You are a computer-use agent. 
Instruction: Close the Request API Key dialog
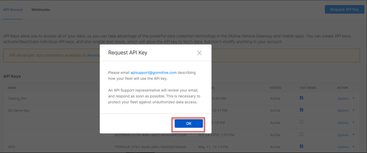[199, 53]
